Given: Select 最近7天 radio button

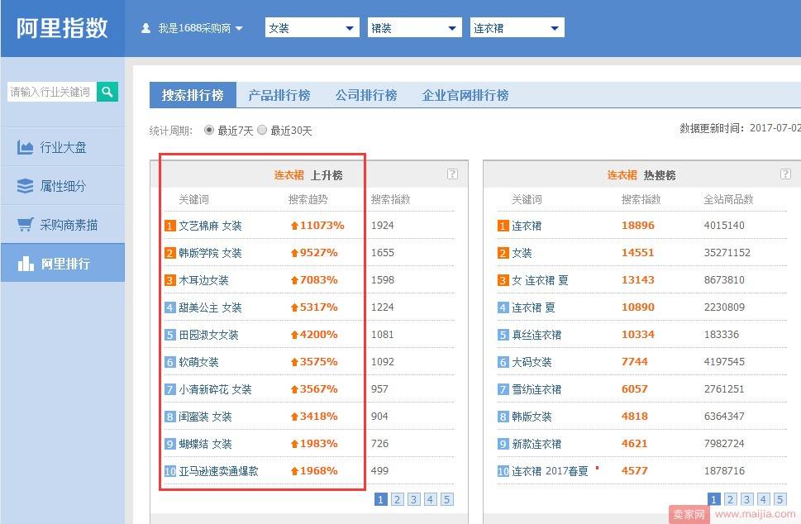Looking at the screenshot, I should pos(208,131).
